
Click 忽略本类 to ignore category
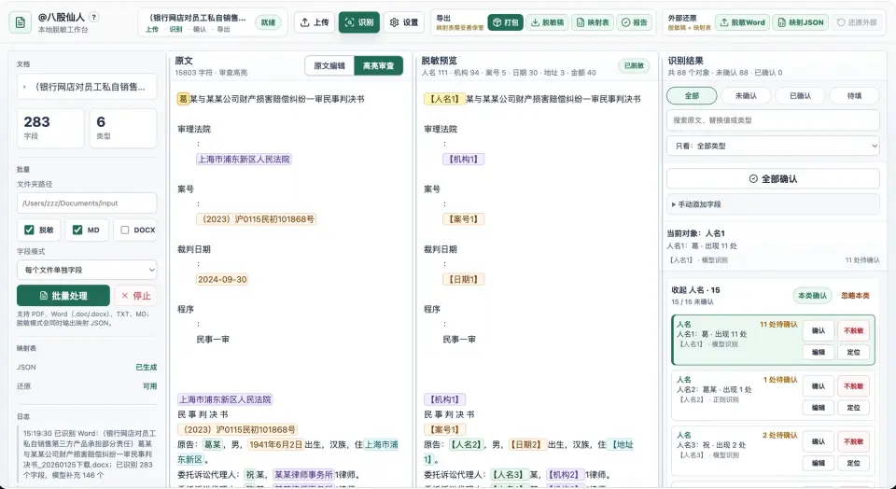point(855,295)
